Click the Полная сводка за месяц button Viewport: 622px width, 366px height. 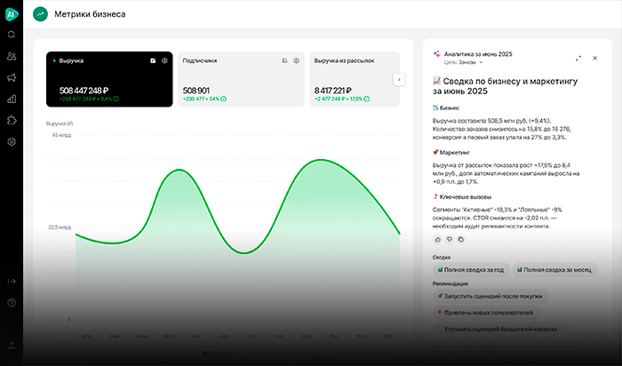click(x=558, y=269)
